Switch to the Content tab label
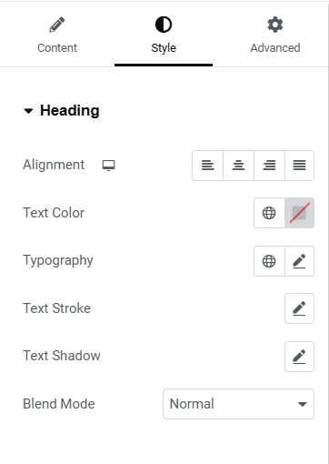Image resolution: width=329 pixels, height=464 pixels. [x=57, y=48]
